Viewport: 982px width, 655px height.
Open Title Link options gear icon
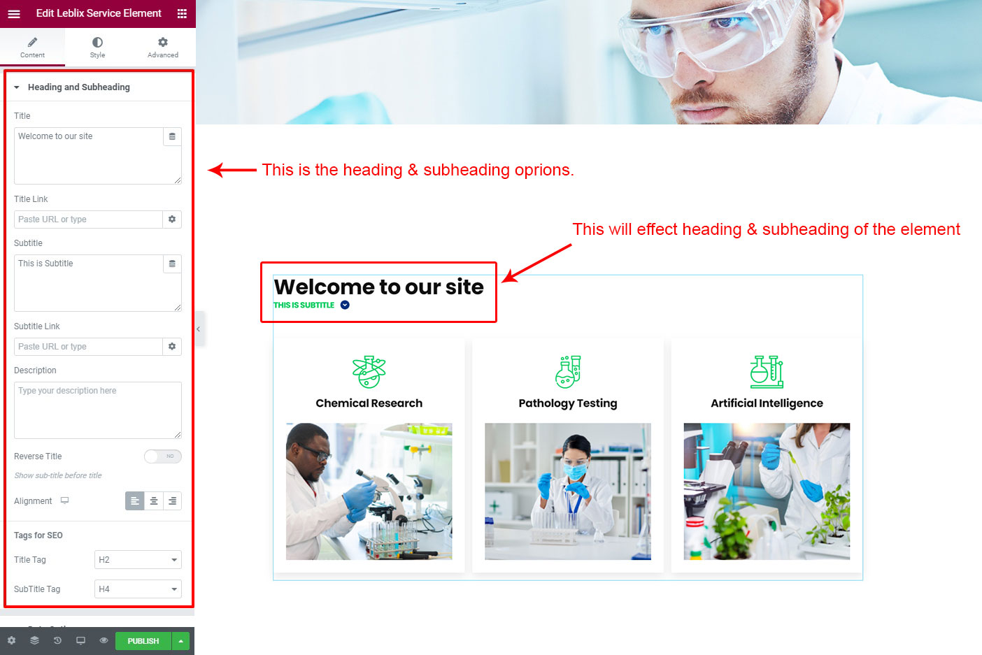(172, 219)
